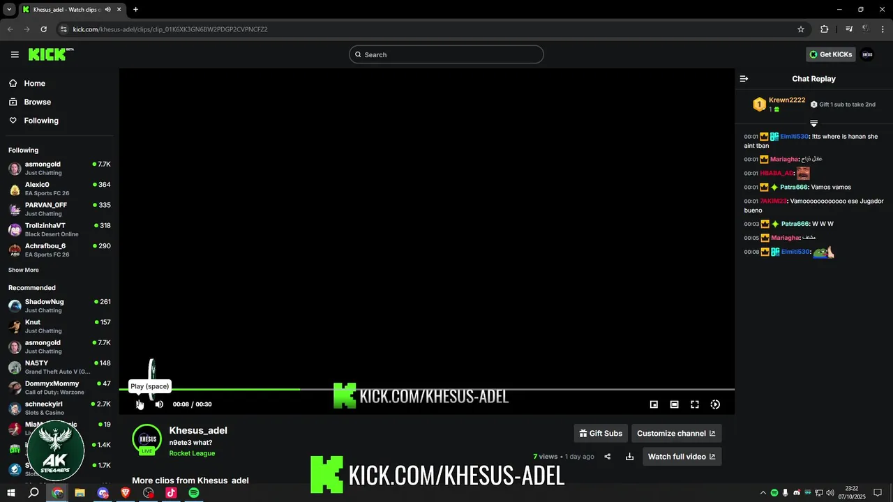View site information icon in address bar
Image resolution: width=893 pixels, height=502 pixels.
(x=63, y=29)
